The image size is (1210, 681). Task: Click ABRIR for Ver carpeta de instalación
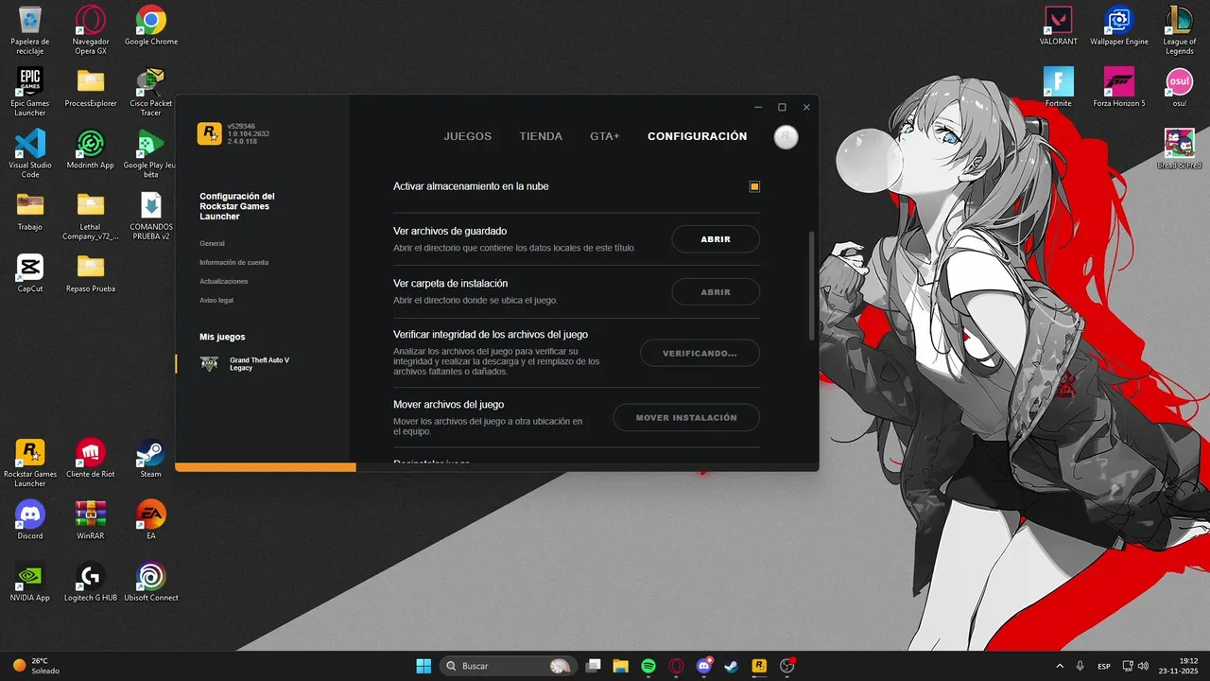point(716,292)
